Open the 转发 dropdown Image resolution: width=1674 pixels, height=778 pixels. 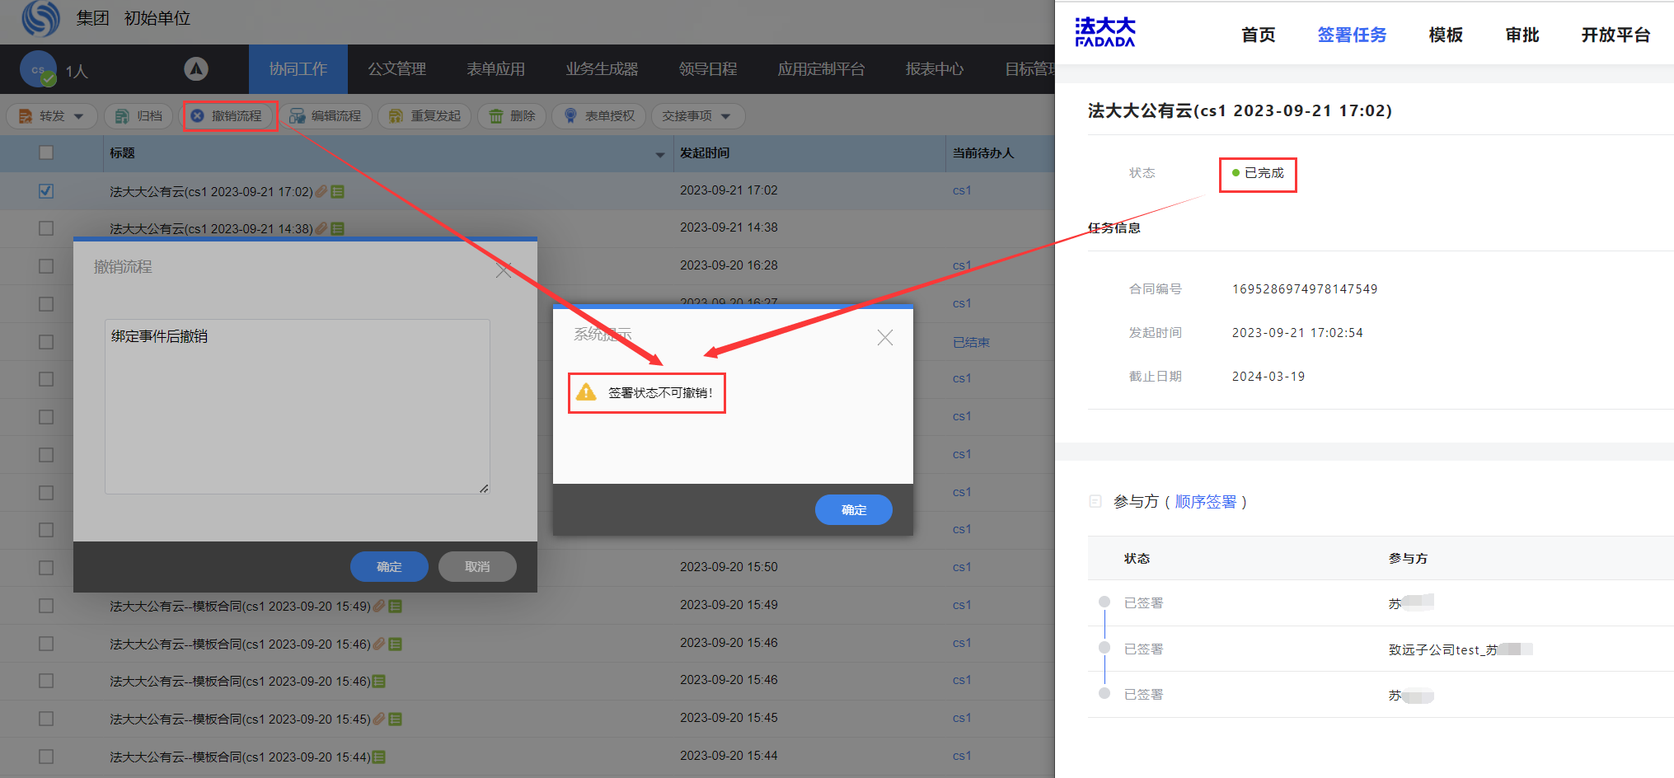[x=52, y=116]
